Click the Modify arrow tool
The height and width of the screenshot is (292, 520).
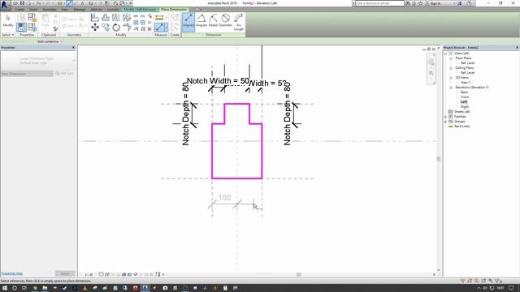point(7,20)
